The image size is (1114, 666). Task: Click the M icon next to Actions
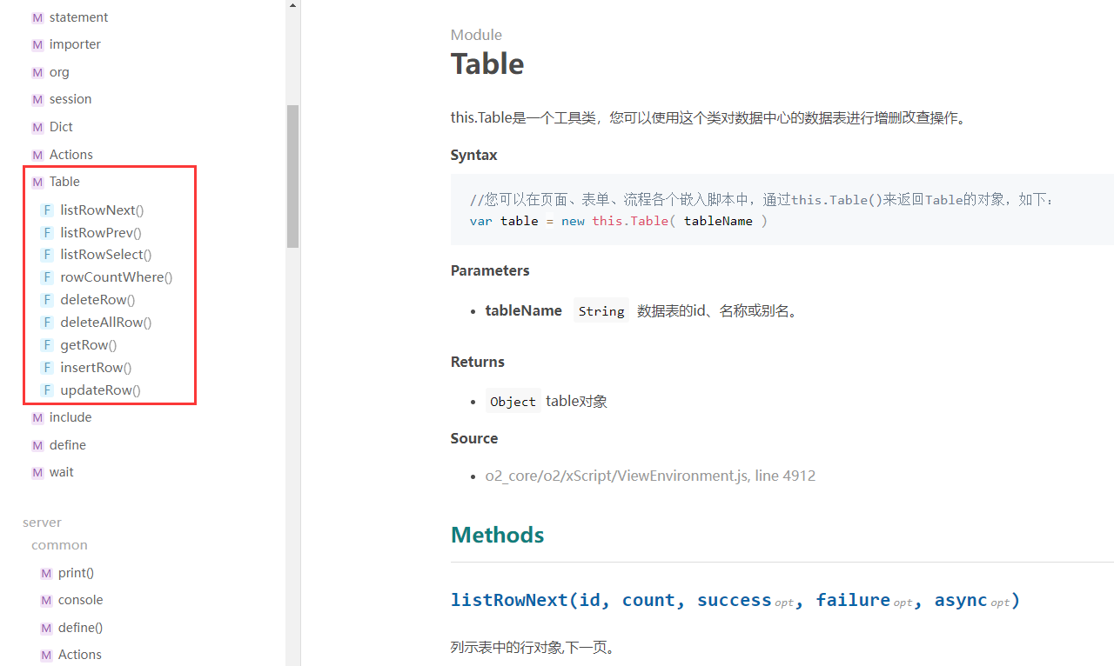tap(37, 155)
